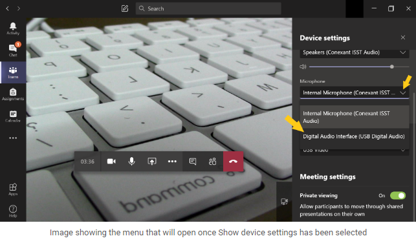Select Internal Microphone Conexant option
The width and height of the screenshot is (416, 245).
point(355,117)
